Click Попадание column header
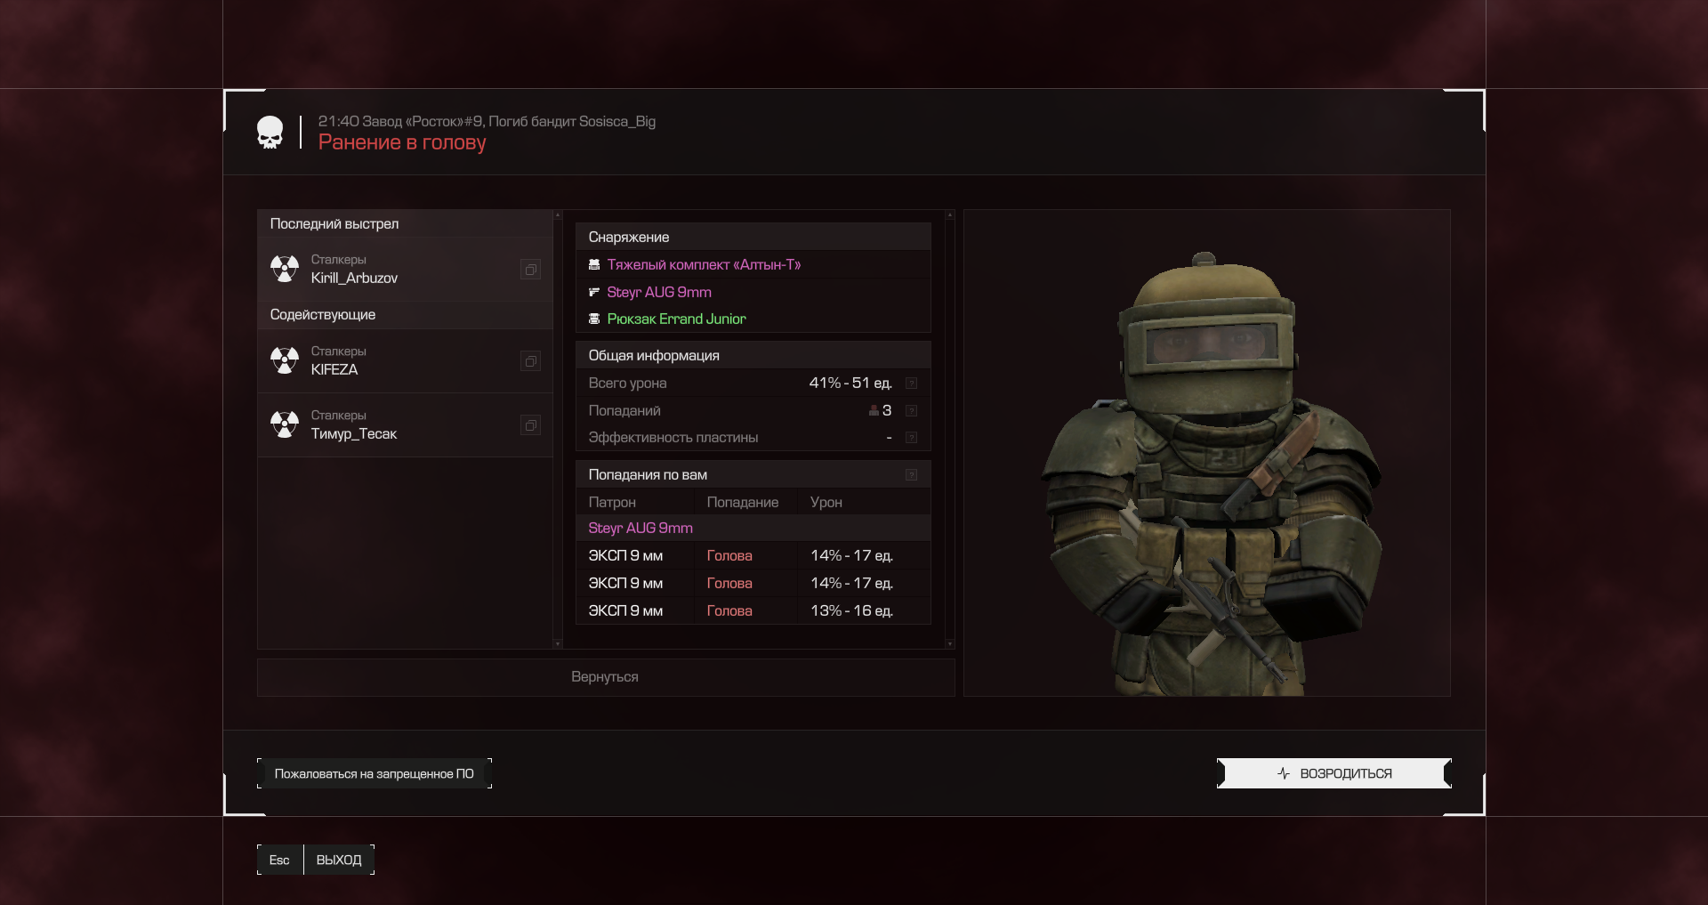1708x905 pixels. (x=742, y=502)
